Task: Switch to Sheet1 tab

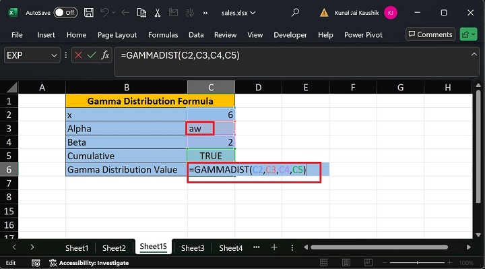Action: (77, 248)
